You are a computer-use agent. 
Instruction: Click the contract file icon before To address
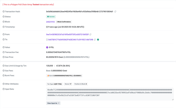47,40
